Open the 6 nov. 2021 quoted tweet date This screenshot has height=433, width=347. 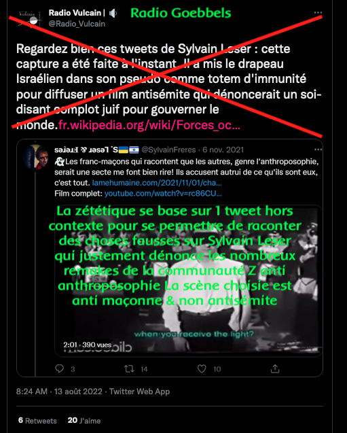[x=223, y=150]
